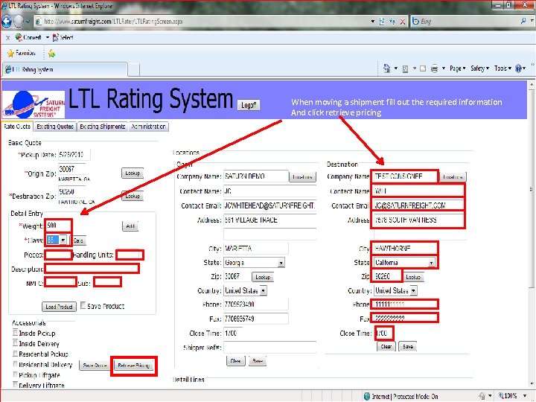The image size is (536, 402).
Task: Check Residential Pickup accessorial
Action: [16, 353]
